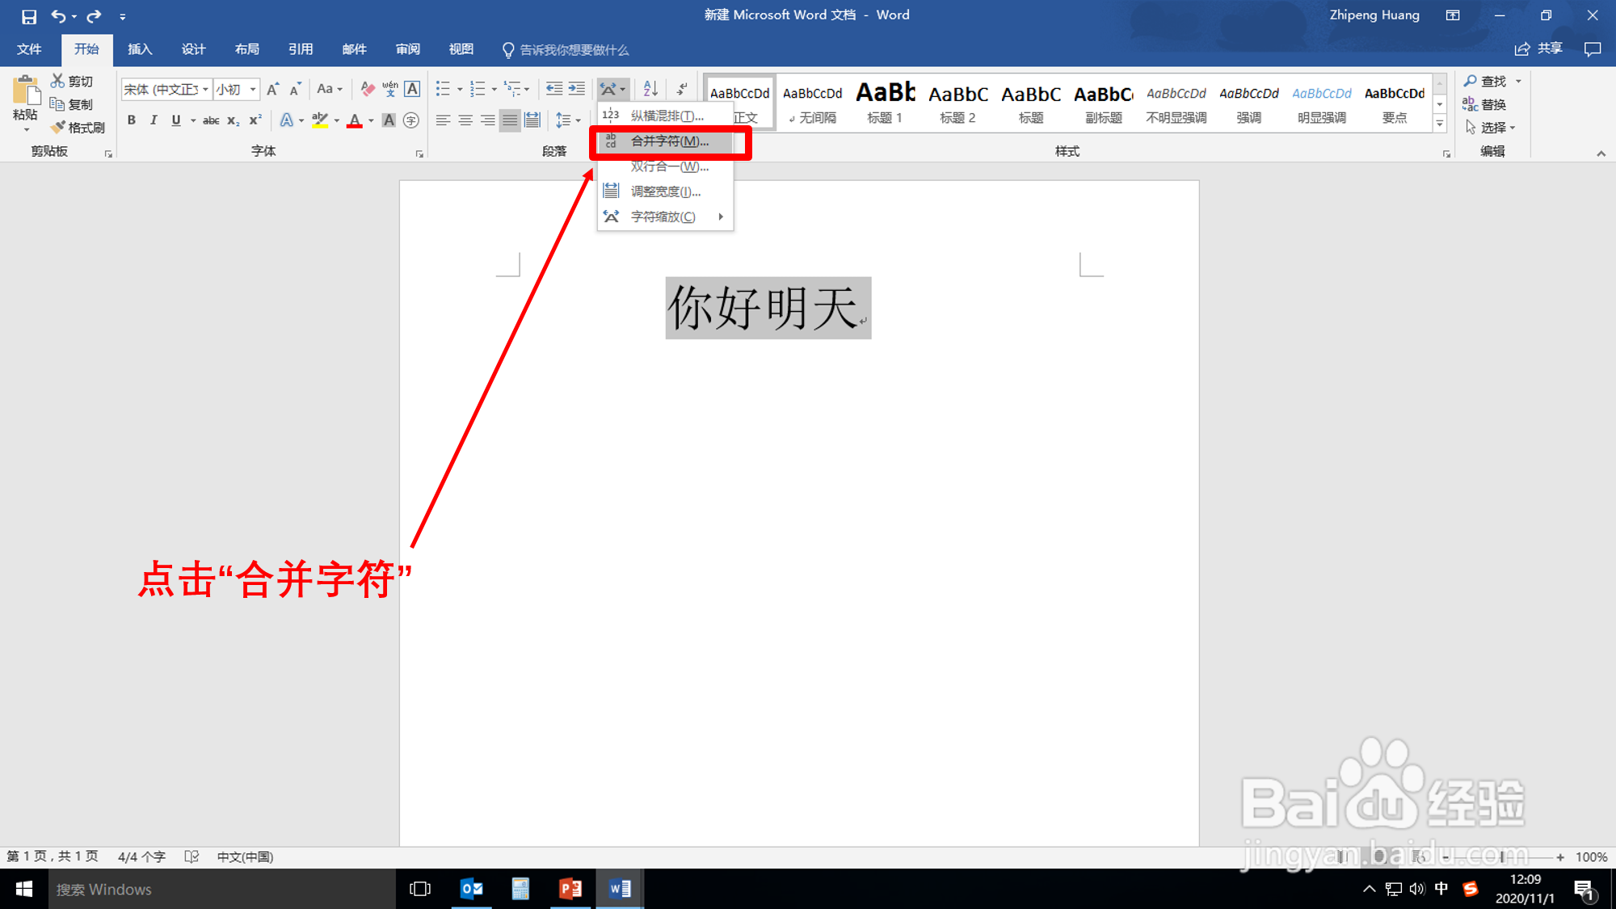Image resolution: width=1616 pixels, height=909 pixels.
Task: Click the Format Painter (格式刷) icon
Action: coord(58,128)
